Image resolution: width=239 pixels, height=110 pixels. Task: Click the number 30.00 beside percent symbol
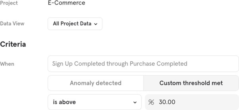pyautogui.click(x=167, y=102)
